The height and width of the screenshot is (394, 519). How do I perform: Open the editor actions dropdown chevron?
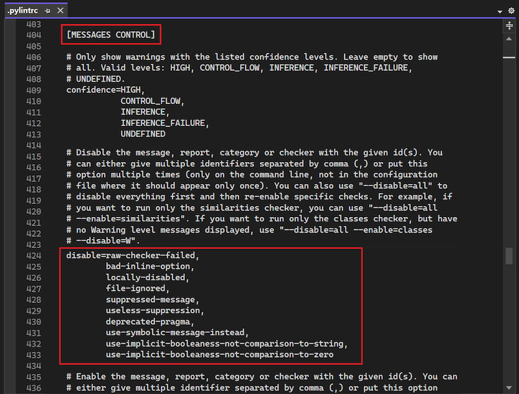499,11
